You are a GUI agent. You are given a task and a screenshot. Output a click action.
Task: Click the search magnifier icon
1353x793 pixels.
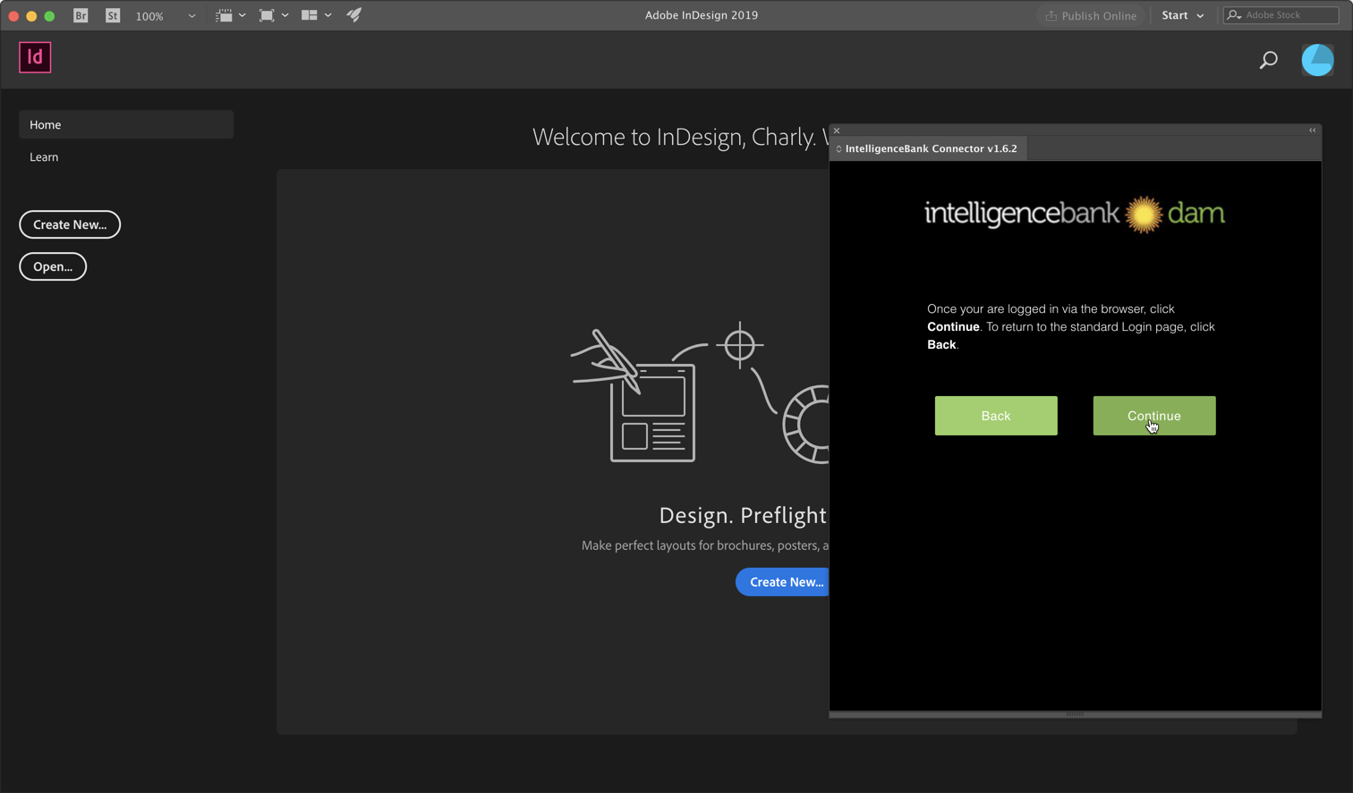(1269, 60)
